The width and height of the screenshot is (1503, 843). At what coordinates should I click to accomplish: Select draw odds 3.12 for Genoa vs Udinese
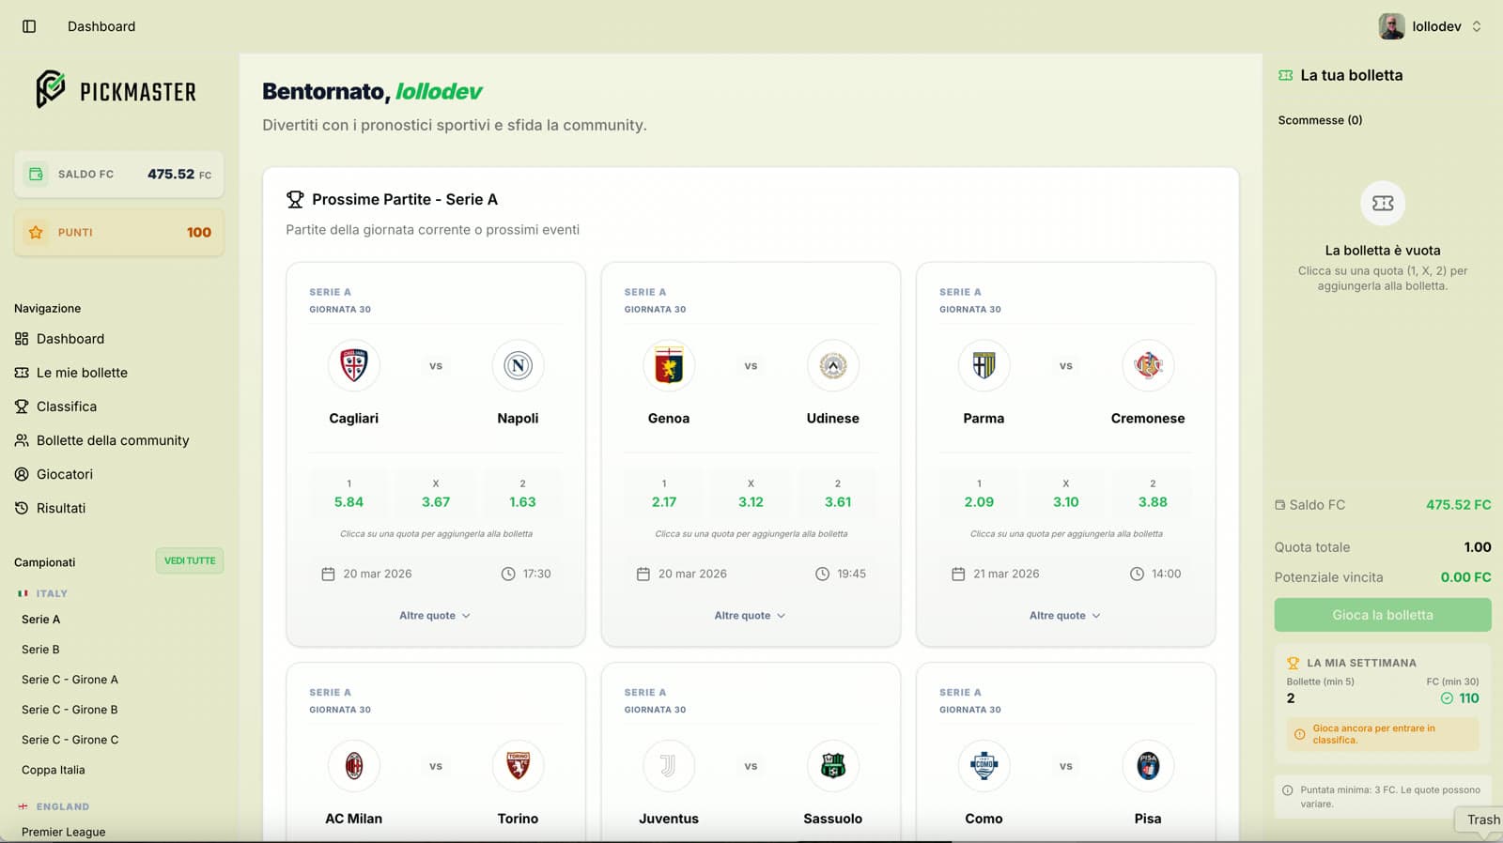(751, 495)
